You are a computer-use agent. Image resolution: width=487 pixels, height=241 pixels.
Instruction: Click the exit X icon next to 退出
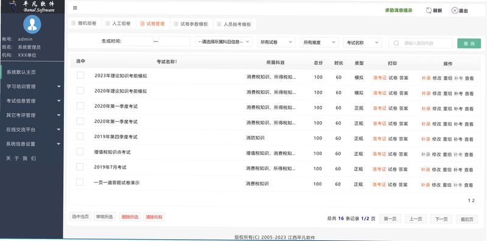[x=454, y=10]
